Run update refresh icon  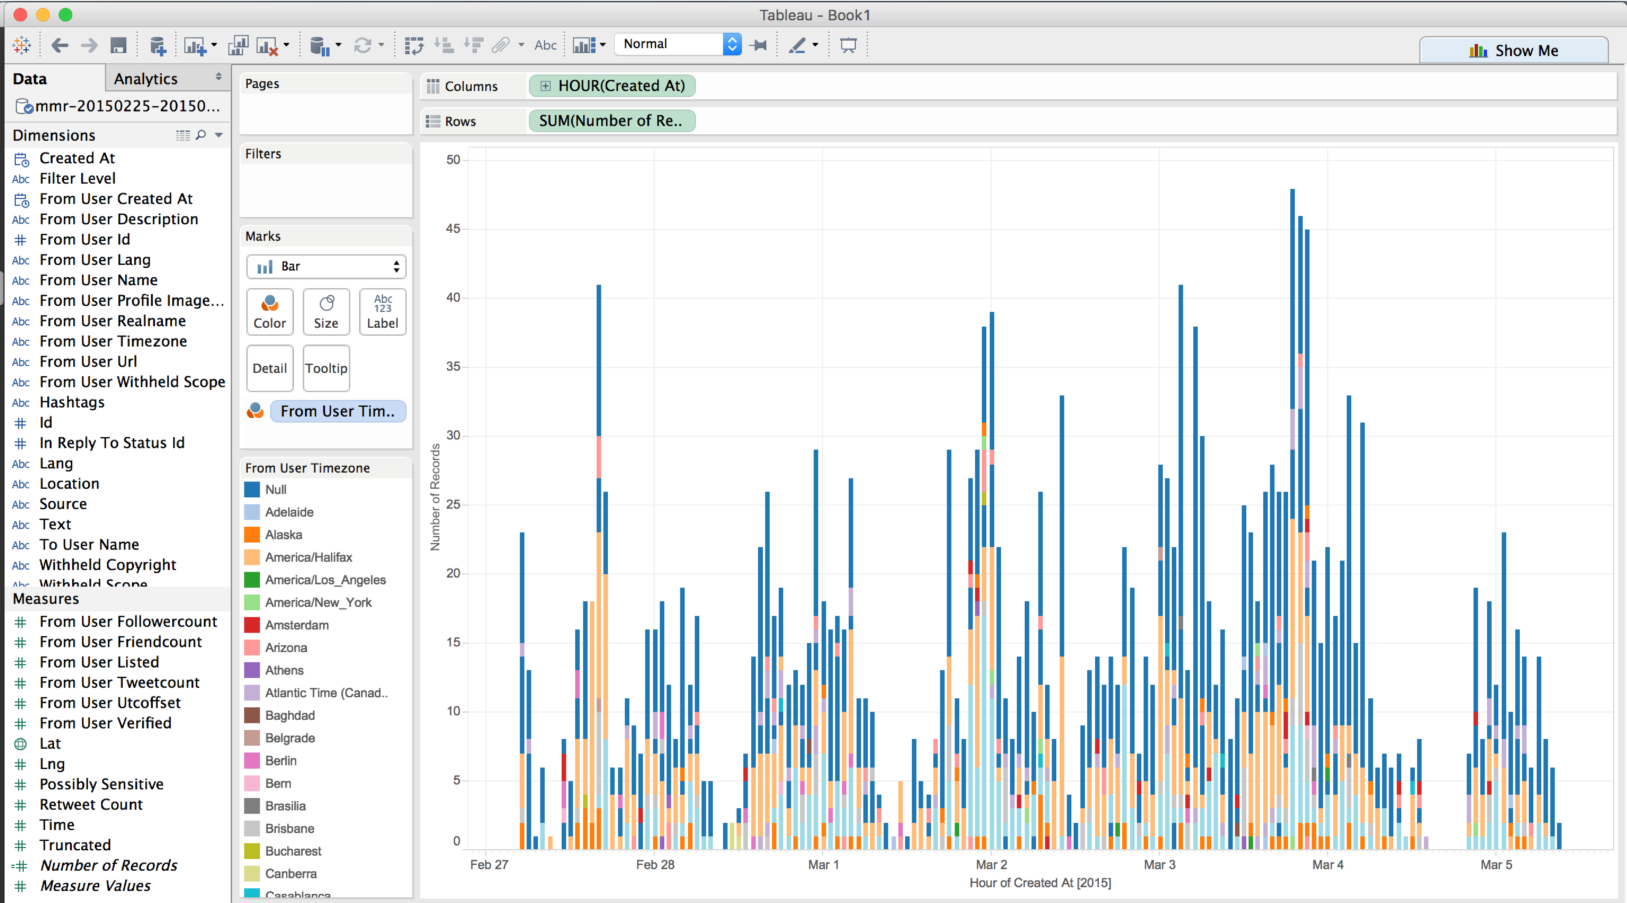click(x=362, y=46)
